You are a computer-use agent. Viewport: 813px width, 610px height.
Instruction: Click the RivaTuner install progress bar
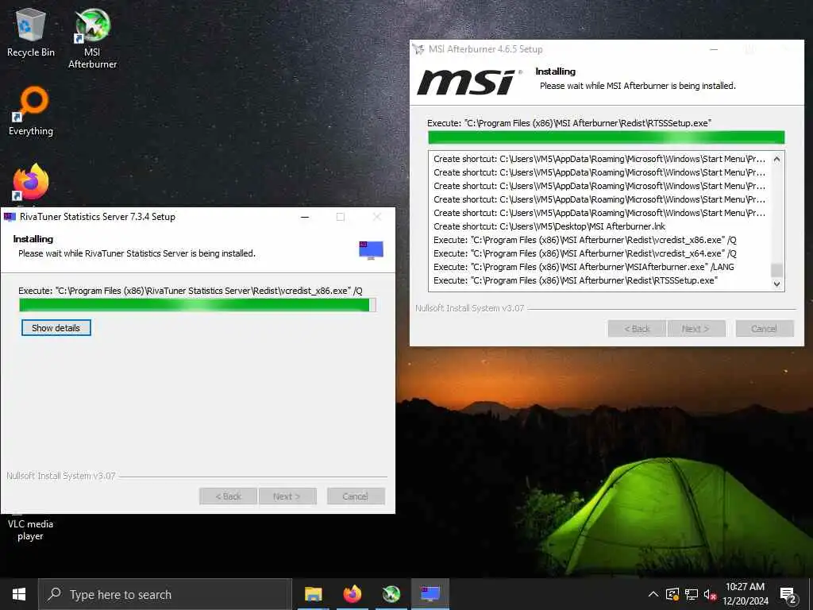(198, 305)
